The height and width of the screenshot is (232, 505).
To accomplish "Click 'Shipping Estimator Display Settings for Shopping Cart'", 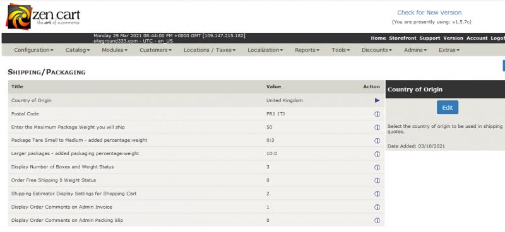I will tap(74, 194).
